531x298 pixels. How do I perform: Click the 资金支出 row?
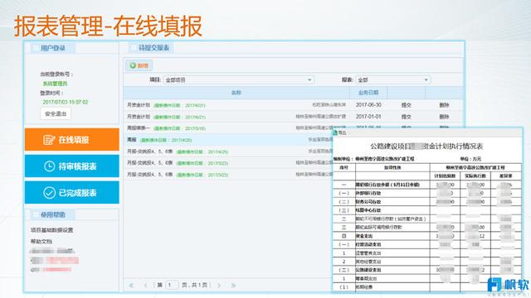click(x=427, y=236)
